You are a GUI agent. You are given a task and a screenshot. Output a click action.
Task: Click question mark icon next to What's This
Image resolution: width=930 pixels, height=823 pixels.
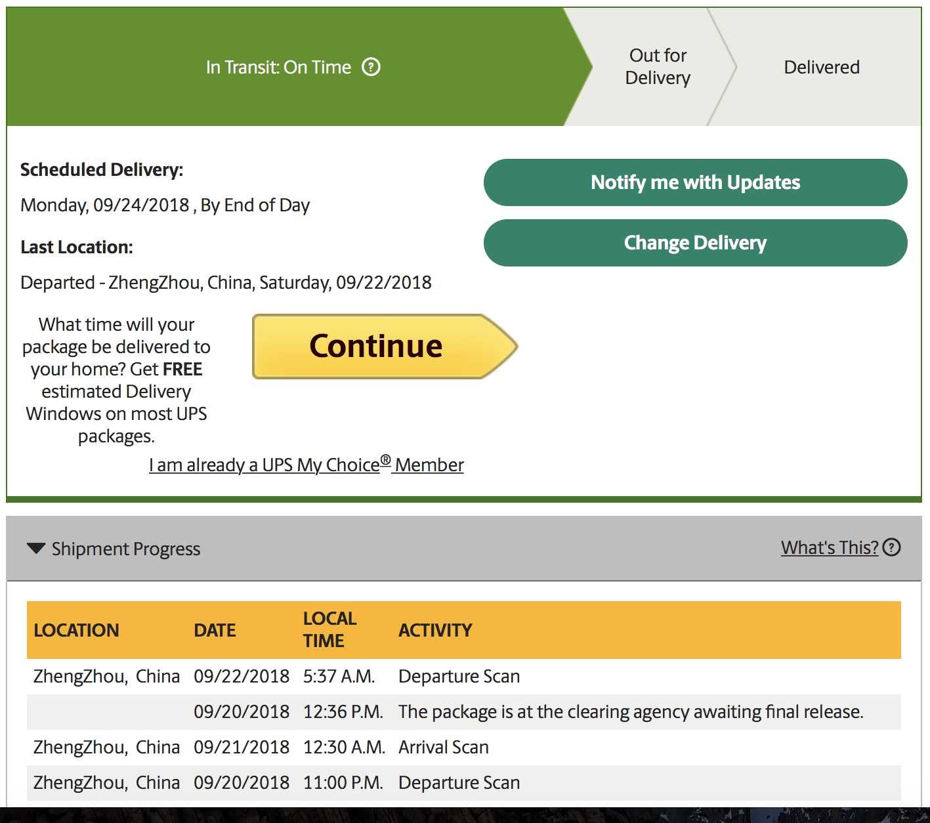891,547
